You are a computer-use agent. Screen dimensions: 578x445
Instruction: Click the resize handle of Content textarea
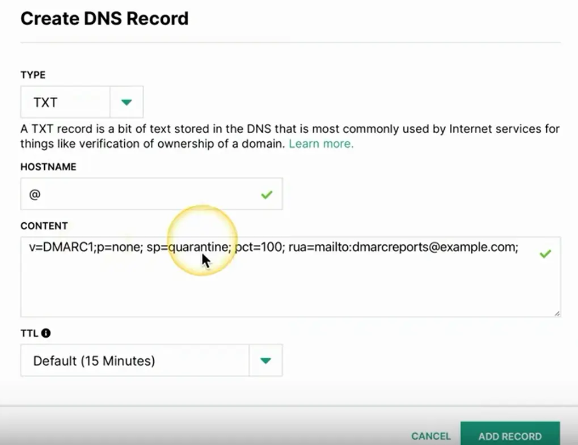pyautogui.click(x=557, y=313)
